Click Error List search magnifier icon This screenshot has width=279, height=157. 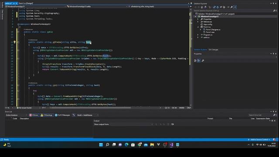tap(274, 115)
